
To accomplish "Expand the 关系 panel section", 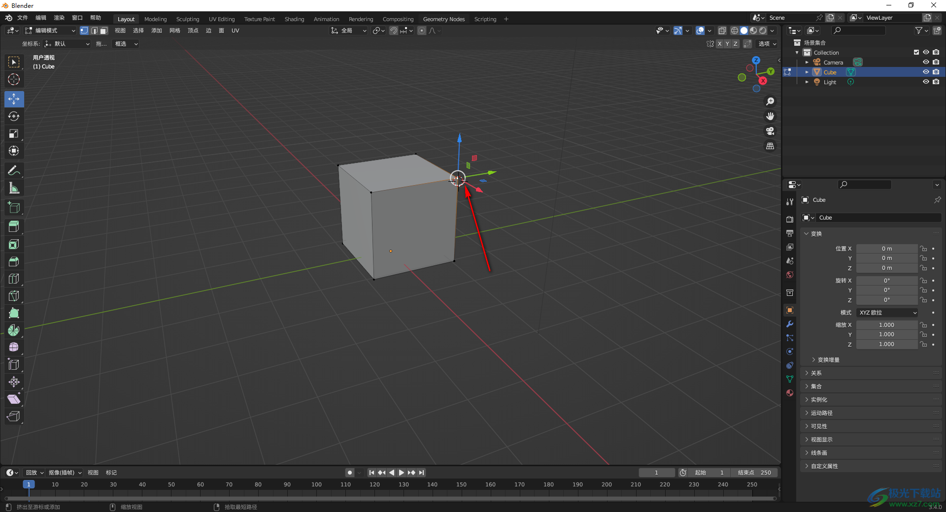I will [x=816, y=373].
